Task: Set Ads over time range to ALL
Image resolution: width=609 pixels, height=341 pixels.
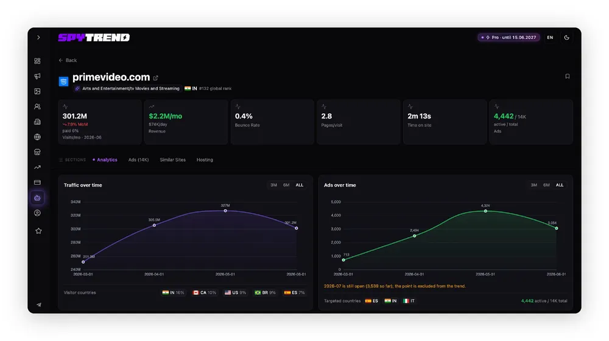Action: point(560,185)
